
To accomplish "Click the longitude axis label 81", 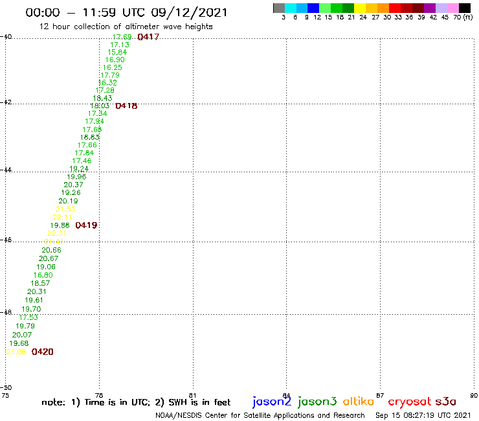I will 193,396.
